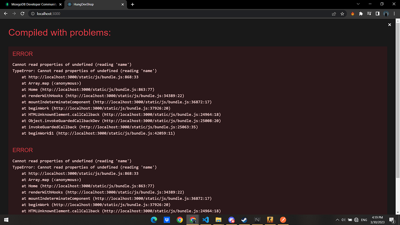Close the error overlay with the X
Image resolution: width=400 pixels, height=225 pixels.
tap(389, 25)
